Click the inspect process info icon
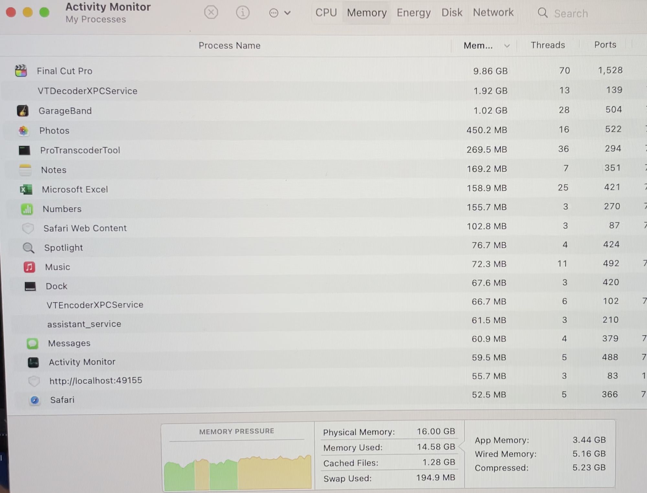Viewport: 647px width, 493px height. click(243, 13)
